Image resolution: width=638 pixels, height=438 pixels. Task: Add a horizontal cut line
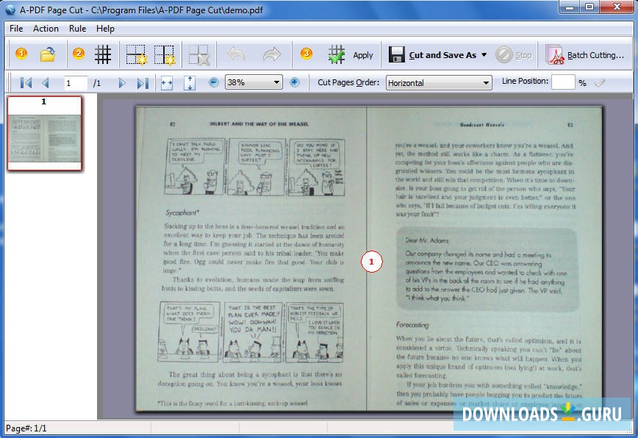click(x=136, y=55)
